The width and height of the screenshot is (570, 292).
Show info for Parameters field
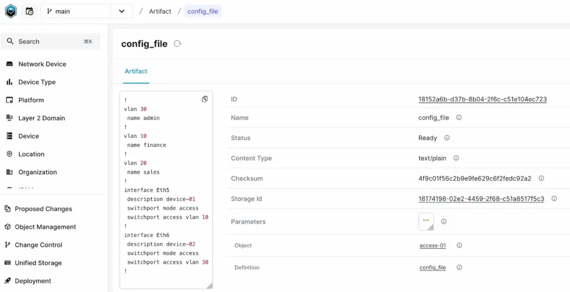point(444,221)
